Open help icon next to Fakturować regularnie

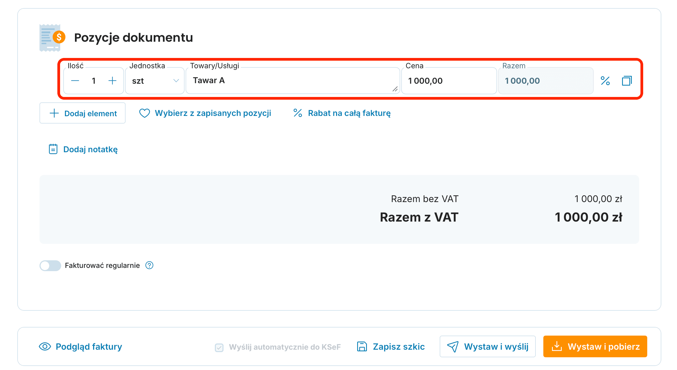pos(149,265)
